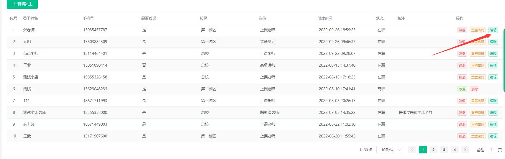Click timestamp 2022-06-20 11:55:45

(337, 136)
